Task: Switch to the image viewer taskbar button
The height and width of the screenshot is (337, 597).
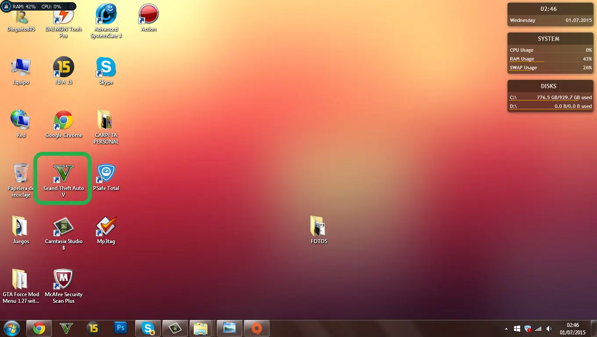Action: [x=230, y=328]
